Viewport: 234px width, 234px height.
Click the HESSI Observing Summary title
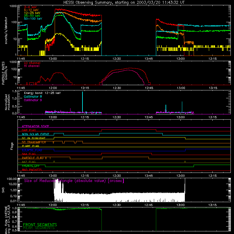tap(124, 3)
